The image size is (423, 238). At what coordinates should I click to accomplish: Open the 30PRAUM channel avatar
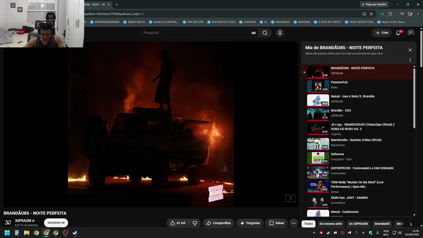click(x=8, y=222)
